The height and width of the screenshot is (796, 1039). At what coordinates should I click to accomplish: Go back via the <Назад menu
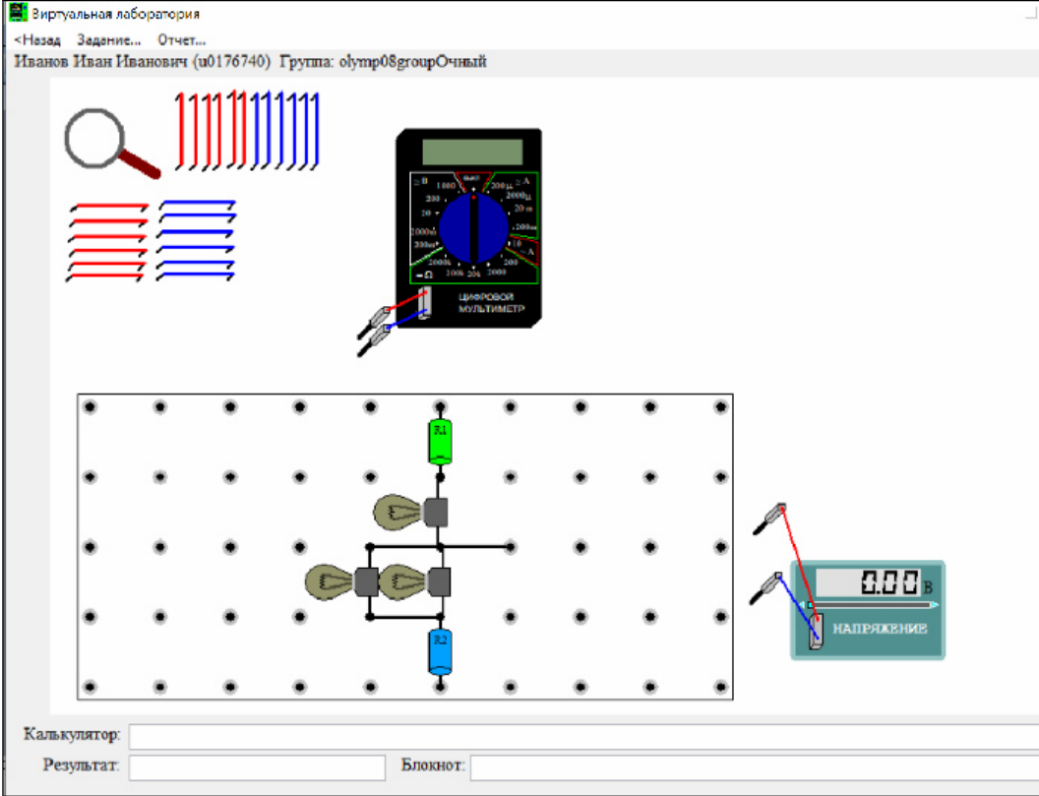(x=37, y=39)
